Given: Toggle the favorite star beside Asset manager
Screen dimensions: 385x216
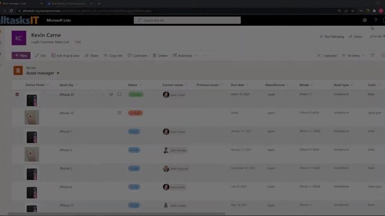Looking at the screenshot, I should click(58, 73).
